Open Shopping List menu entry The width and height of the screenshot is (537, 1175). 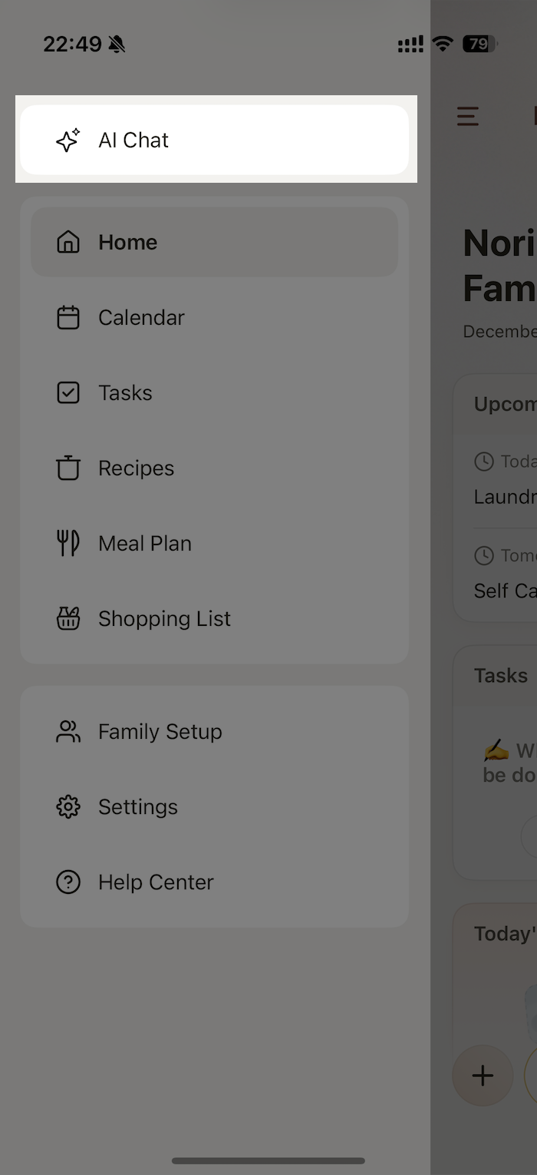point(164,619)
